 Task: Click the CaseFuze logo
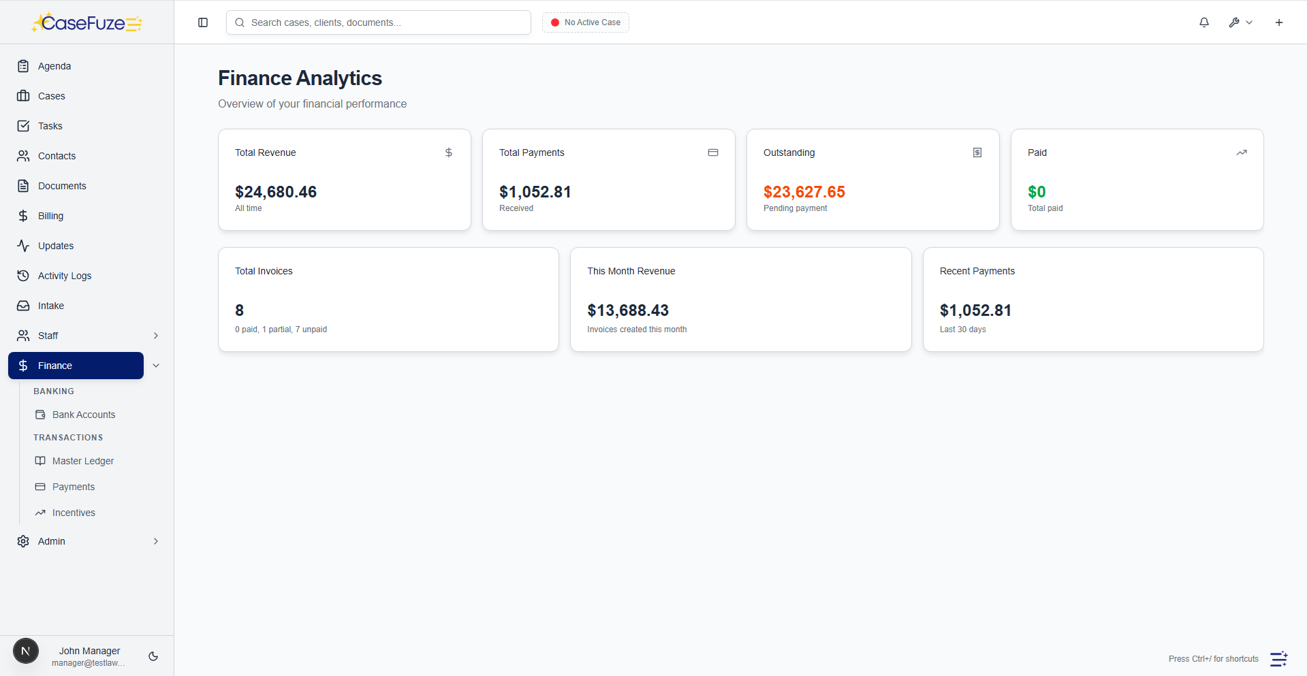tap(86, 22)
